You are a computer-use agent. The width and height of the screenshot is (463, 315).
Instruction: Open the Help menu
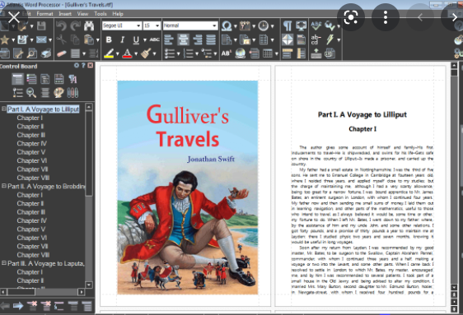pyautogui.click(x=118, y=14)
